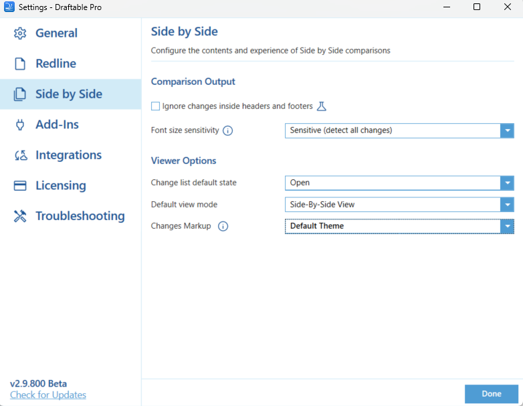Viewport: 523px width, 406px height.
Task: Click the experimental flask icon beside headers option
Action: point(322,106)
